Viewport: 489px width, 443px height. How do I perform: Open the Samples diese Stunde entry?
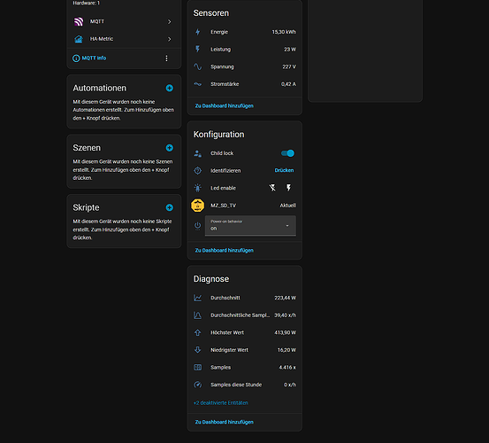244,385
